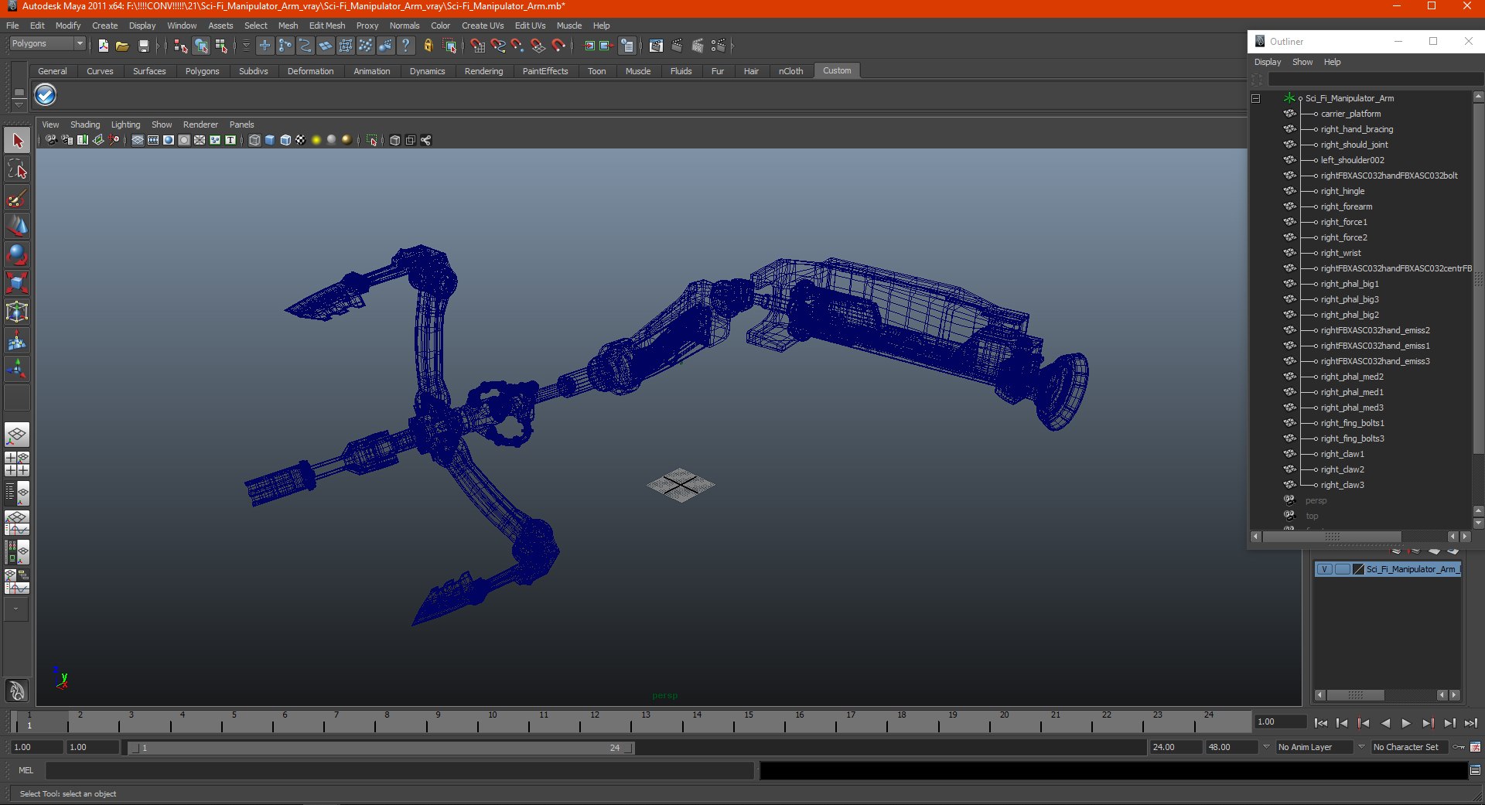Open the No Anim Layer dropdown arrow
The width and height of the screenshot is (1485, 805).
click(1266, 747)
